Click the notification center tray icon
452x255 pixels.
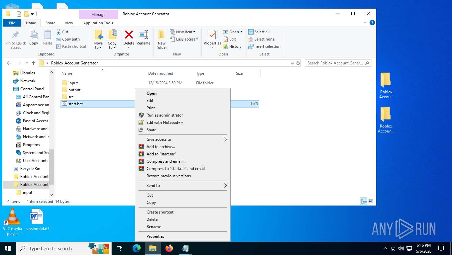click(x=441, y=248)
